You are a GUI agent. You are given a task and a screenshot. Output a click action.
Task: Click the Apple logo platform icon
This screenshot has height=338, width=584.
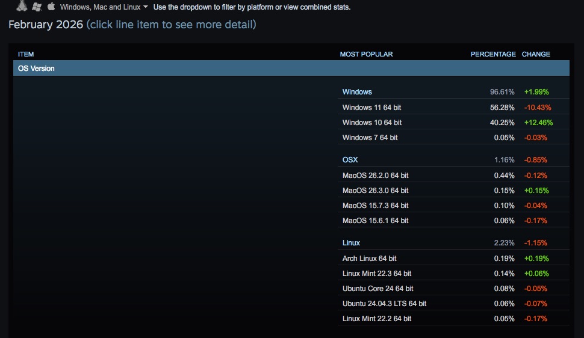(x=51, y=7)
